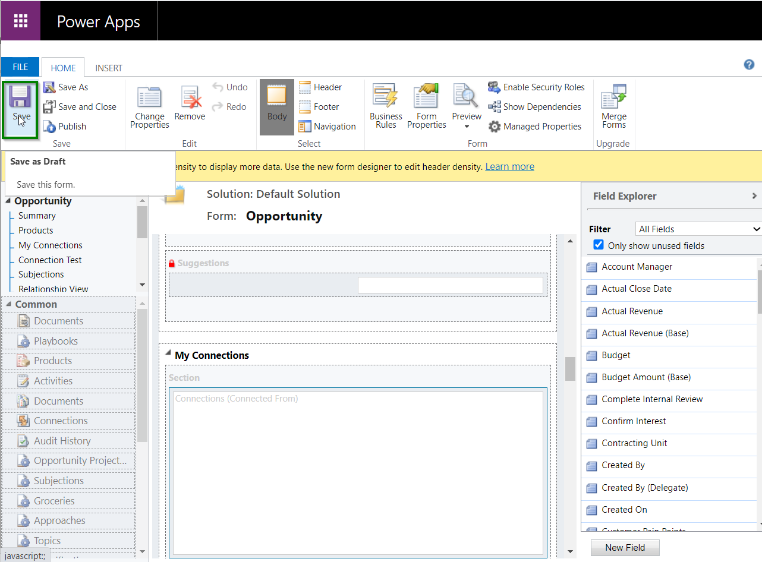Screen dimensions: 762x562
Task: Select Activities in Common navigation
Action: tap(69, 381)
